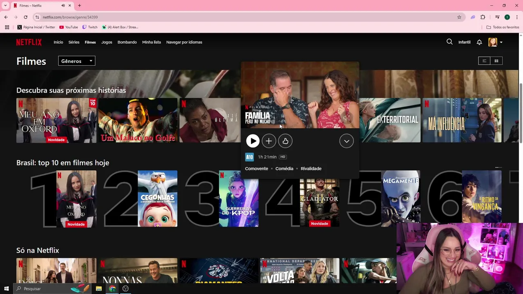Click Brasil: top 10 em filmes hoje heading
The image size is (523, 294).
pos(63,163)
